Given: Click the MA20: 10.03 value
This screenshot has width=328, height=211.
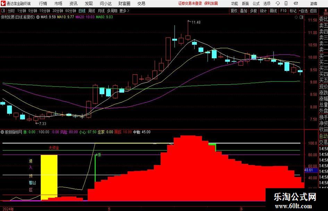Looking at the screenshot, I should click(x=85, y=17).
